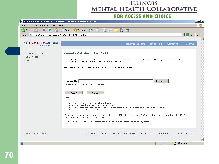Click footer Privacy Statement link
This screenshot has width=219, height=164.
coord(161,133)
